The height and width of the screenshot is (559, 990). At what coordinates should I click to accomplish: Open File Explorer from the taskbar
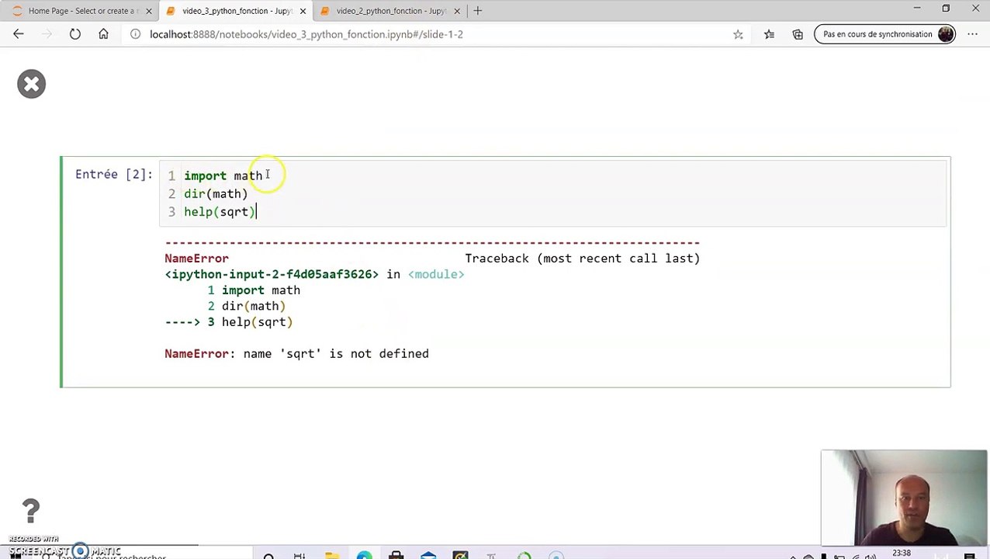click(331, 555)
